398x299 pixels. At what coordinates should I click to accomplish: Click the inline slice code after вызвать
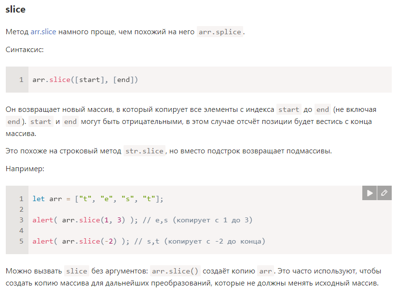click(x=77, y=271)
